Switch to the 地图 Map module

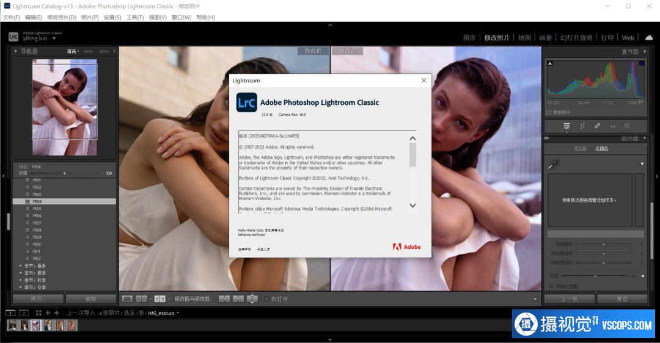coord(524,37)
